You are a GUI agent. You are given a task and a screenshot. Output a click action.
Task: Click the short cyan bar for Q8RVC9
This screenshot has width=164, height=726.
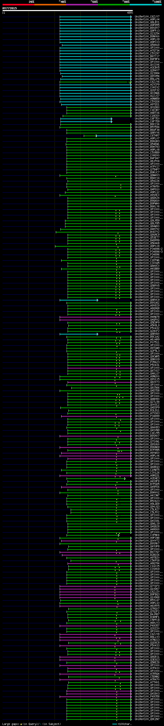tap(79, 300)
